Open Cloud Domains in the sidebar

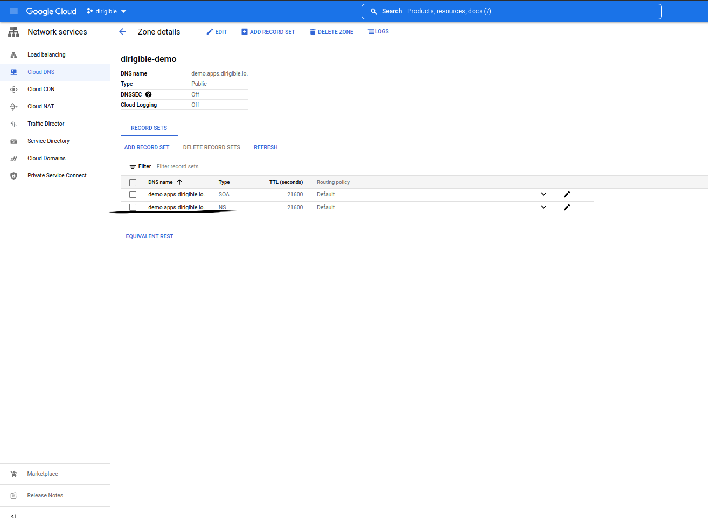[46, 159]
